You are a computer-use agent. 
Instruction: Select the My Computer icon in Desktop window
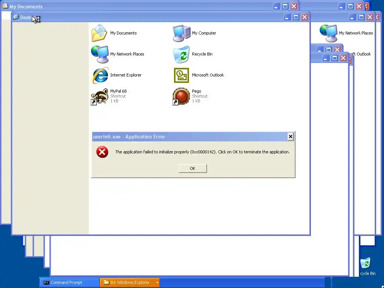(x=181, y=33)
